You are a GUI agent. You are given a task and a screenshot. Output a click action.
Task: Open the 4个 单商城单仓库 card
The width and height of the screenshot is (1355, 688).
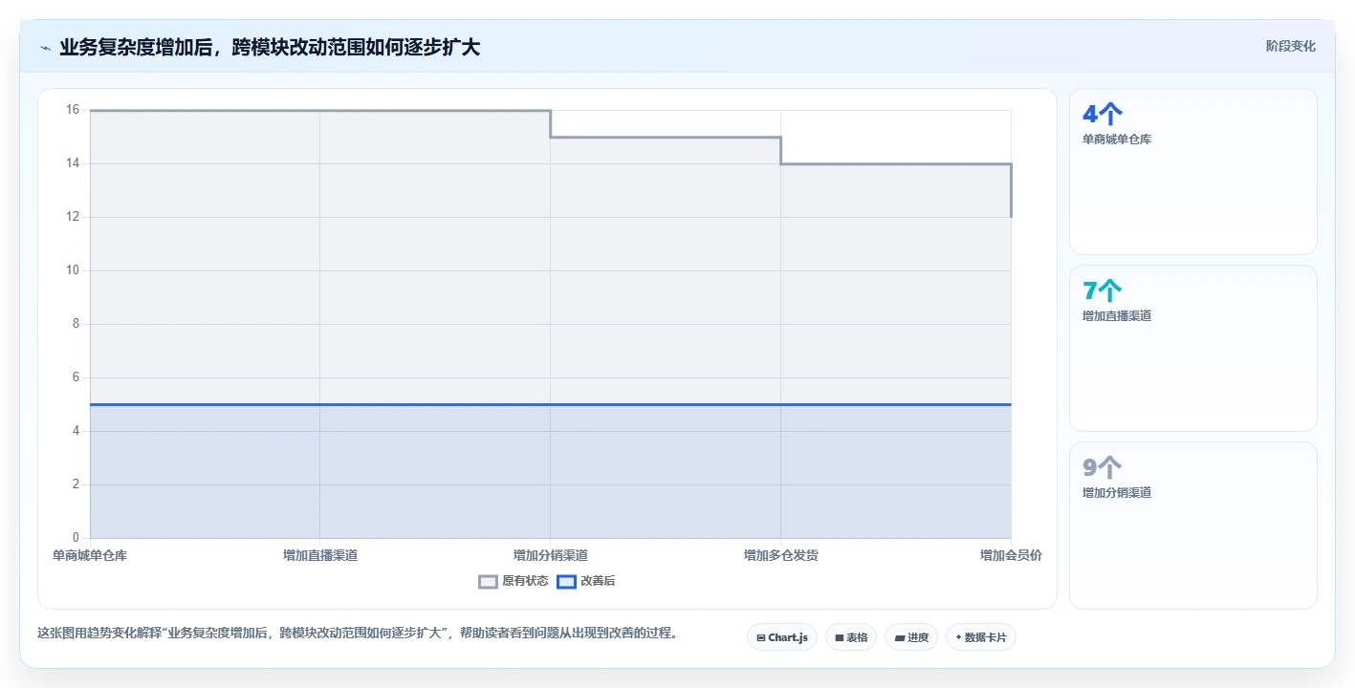[x=1192, y=171]
